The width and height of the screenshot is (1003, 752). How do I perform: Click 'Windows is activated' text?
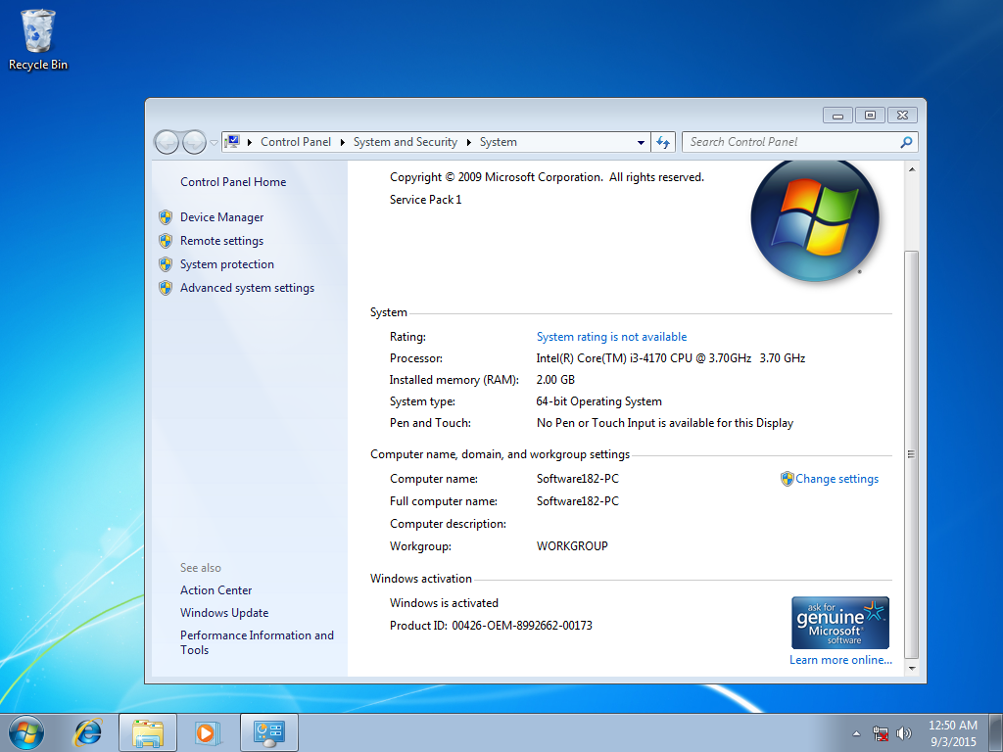(x=444, y=603)
